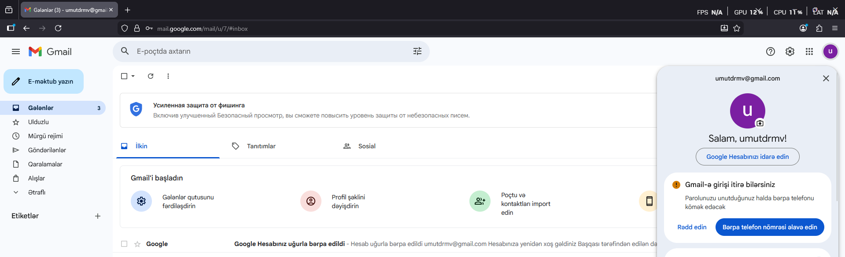Open the recent browsing icon left of the tabs

point(9,10)
